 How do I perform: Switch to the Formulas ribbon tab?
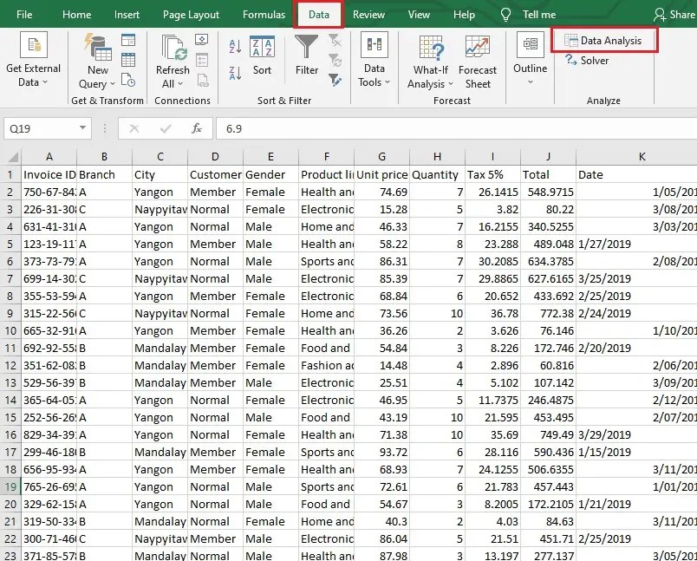(264, 14)
